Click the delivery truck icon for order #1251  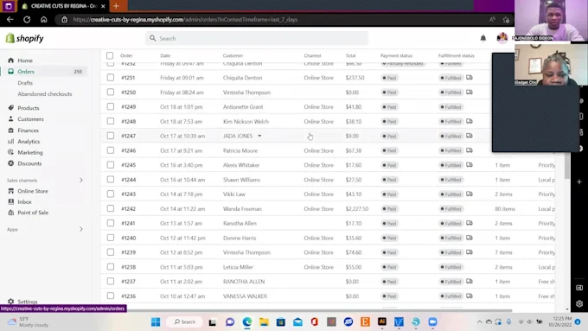[470, 78]
